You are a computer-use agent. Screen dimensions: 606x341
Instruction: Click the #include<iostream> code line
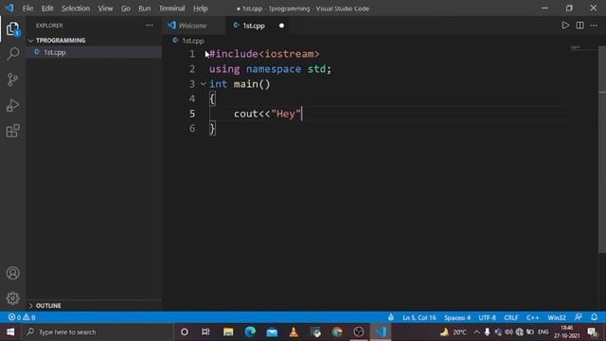click(264, 54)
